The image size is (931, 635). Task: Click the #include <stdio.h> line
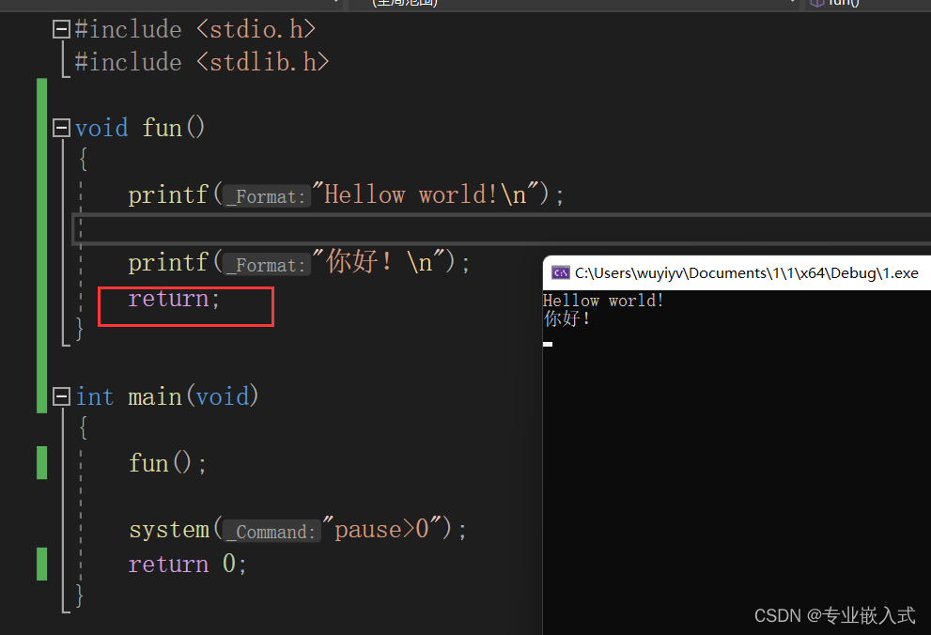(x=194, y=29)
